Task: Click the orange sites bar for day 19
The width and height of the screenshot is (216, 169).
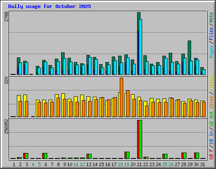Action: (128, 104)
